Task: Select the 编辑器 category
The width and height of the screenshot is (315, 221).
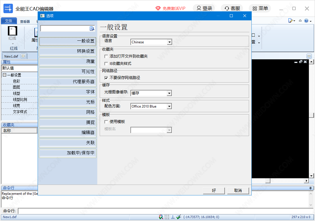Action: (x=68, y=133)
